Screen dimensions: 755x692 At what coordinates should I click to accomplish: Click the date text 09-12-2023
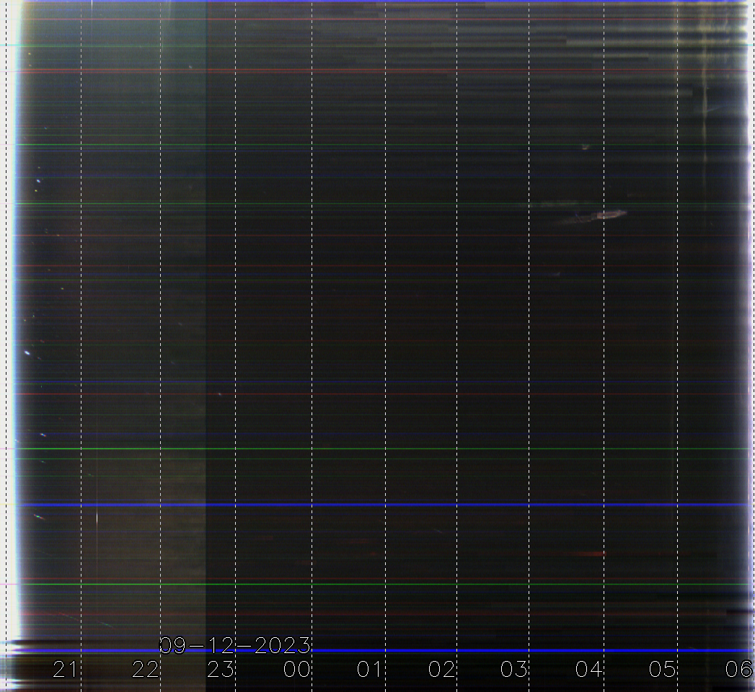(x=235, y=645)
